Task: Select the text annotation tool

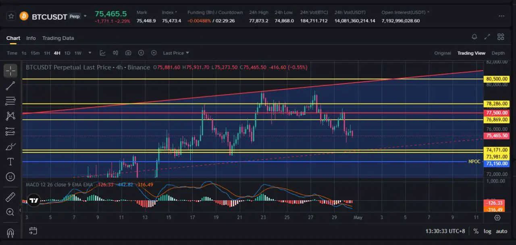Action: (10, 162)
